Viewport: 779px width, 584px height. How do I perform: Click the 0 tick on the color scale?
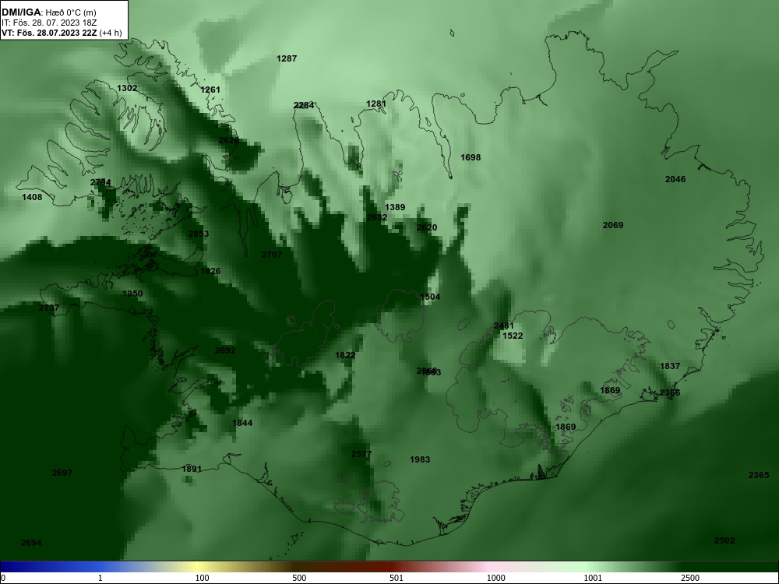[3, 578]
